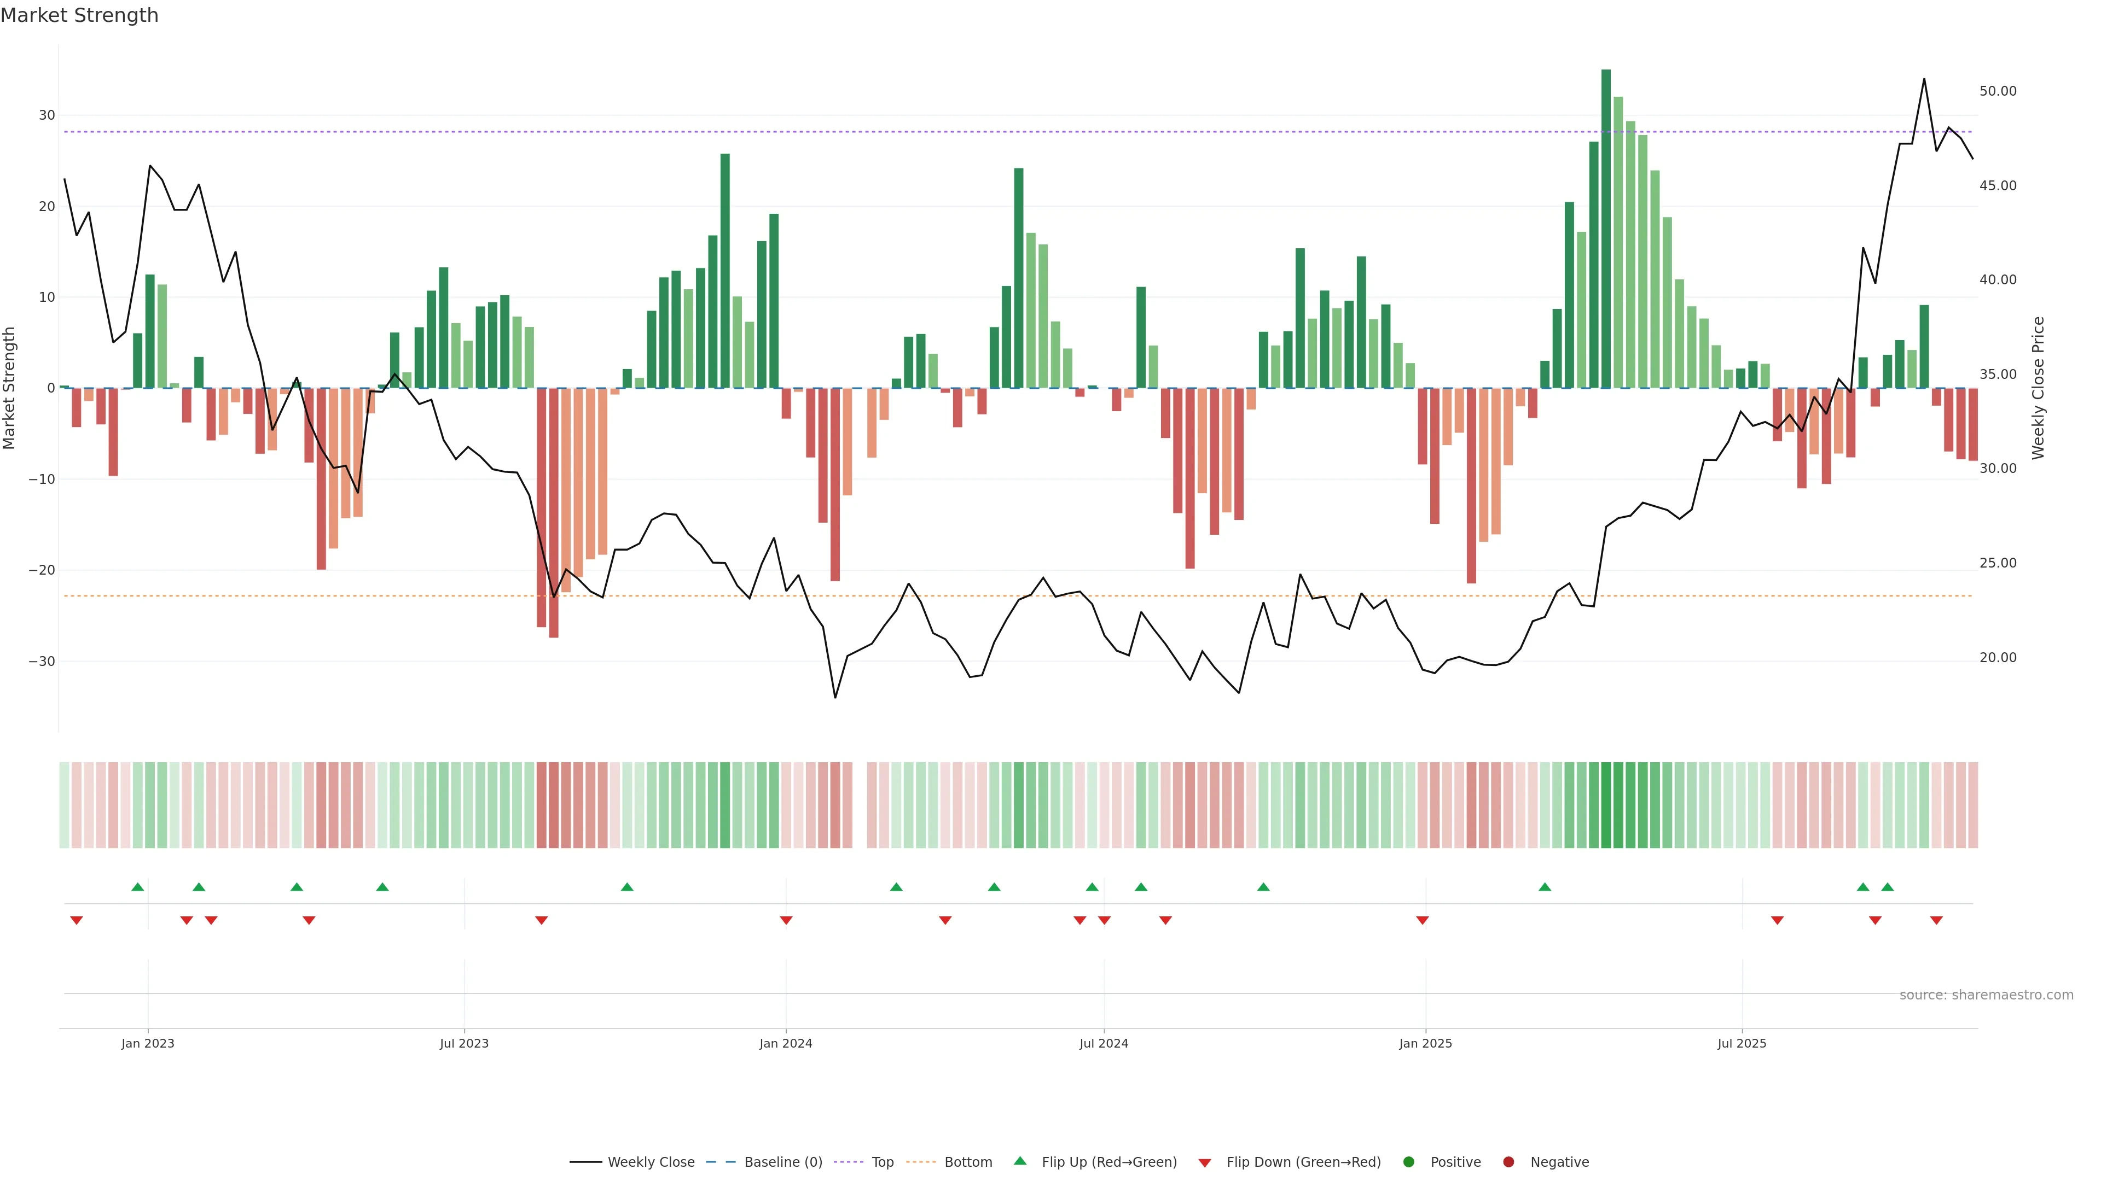
Task: Click the first green flip-up marker on timeline
Action: pyautogui.click(x=138, y=887)
